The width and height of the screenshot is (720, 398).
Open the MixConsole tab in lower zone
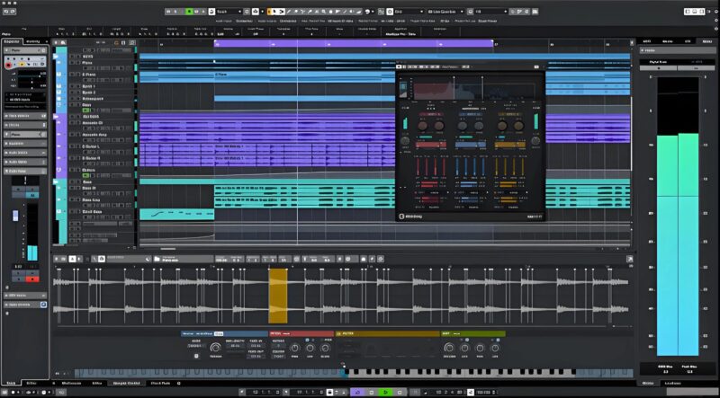click(72, 383)
